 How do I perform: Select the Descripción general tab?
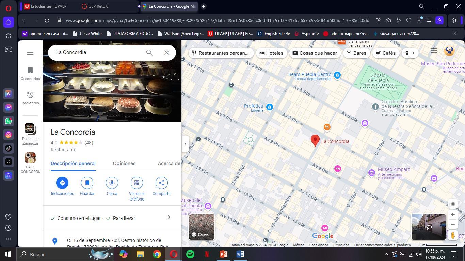[x=73, y=163]
